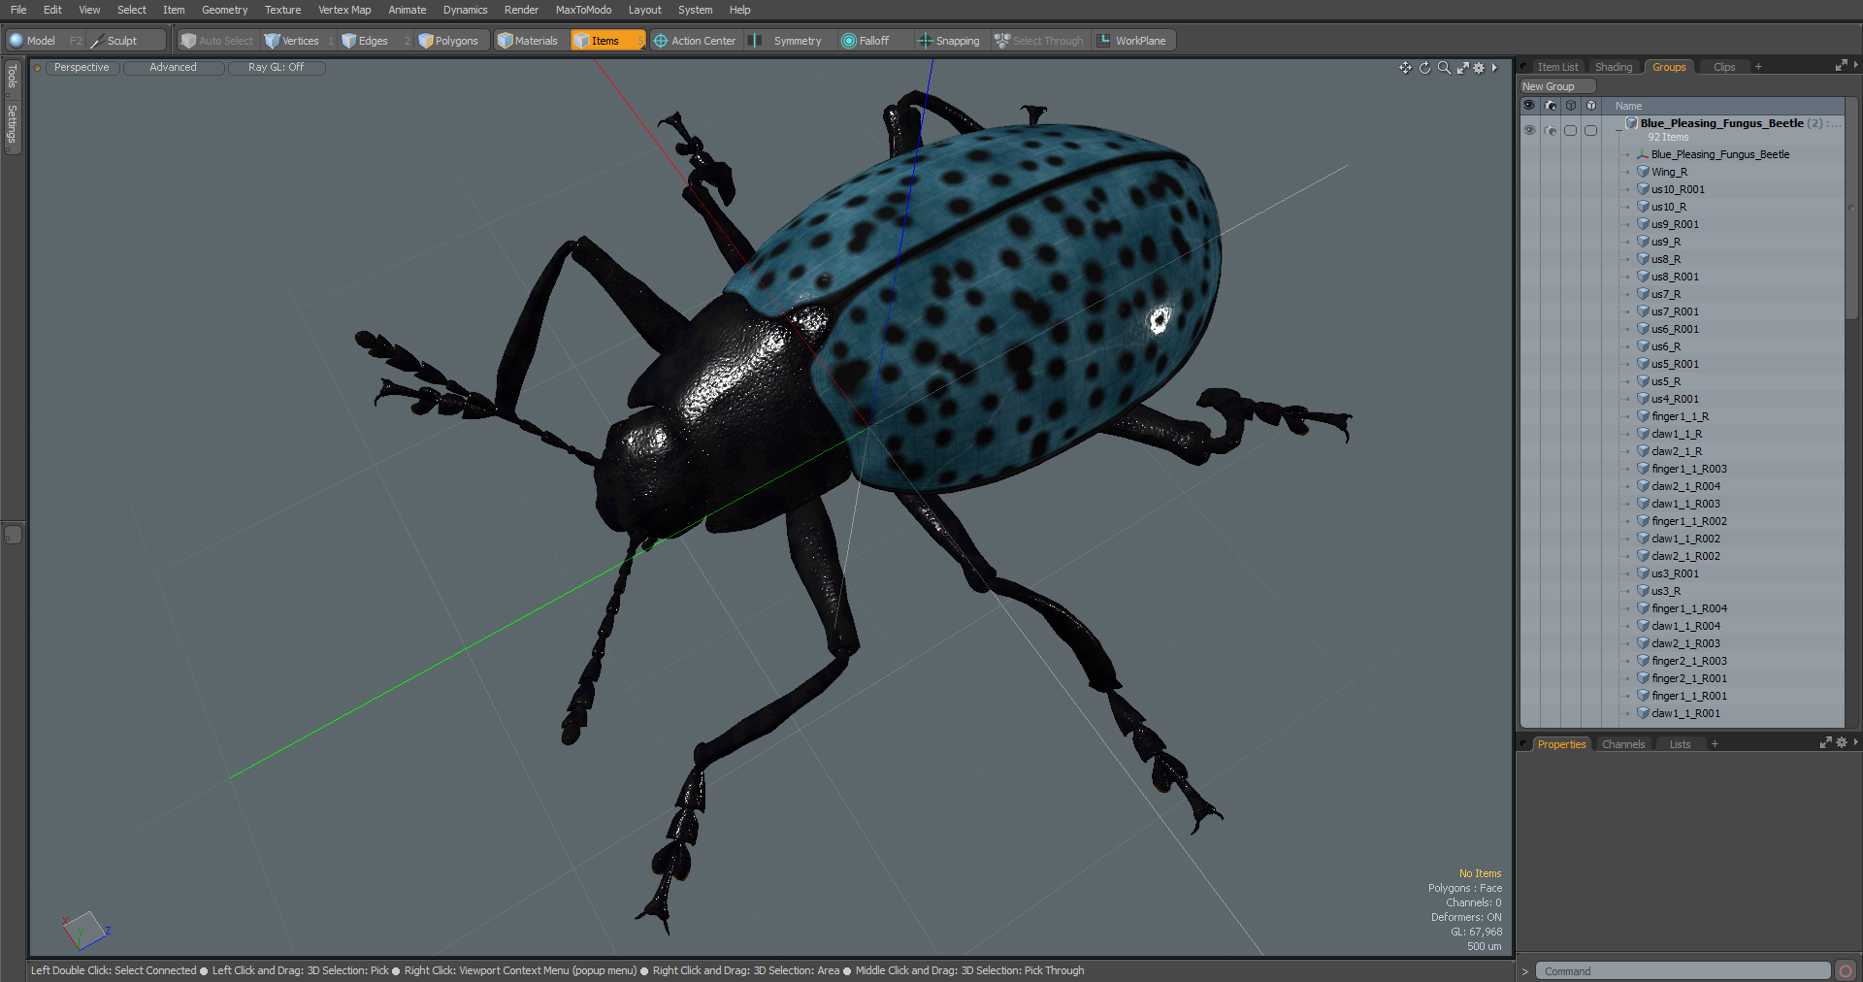Image resolution: width=1863 pixels, height=982 pixels.
Task: Click the eye visibility column header
Action: (1529, 106)
